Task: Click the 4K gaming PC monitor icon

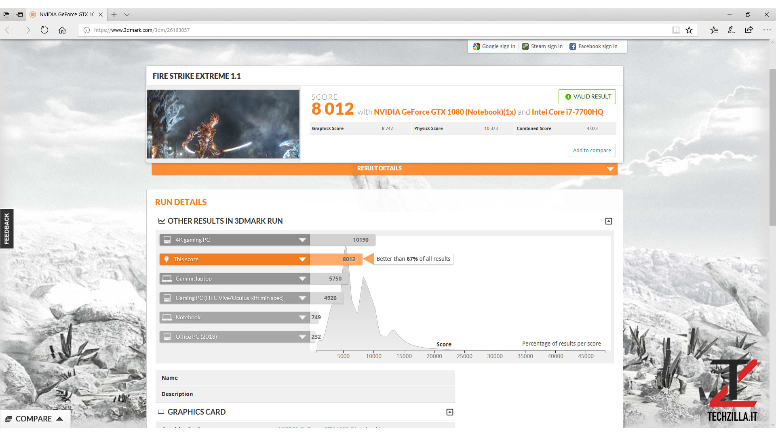Action: tap(167, 240)
